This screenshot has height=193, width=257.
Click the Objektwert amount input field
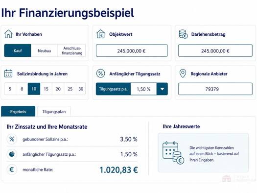tap(132, 50)
